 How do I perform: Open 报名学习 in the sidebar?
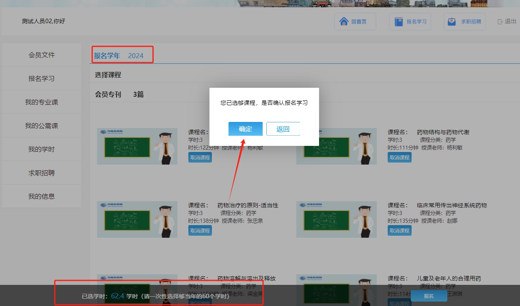point(41,78)
